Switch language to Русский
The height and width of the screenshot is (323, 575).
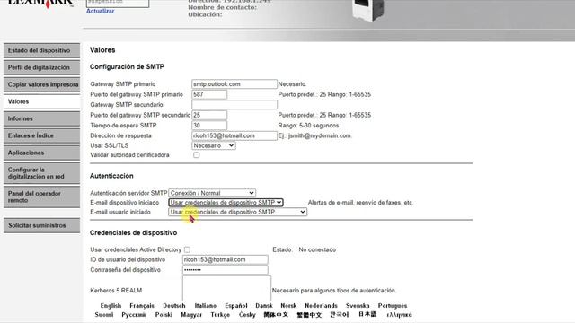pyautogui.click(x=134, y=315)
